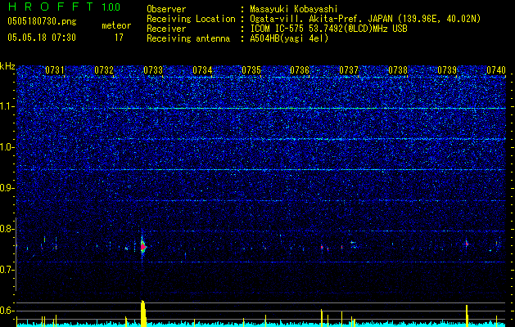Select the meteor count value 17
The width and height of the screenshot is (515, 327).
(119, 38)
